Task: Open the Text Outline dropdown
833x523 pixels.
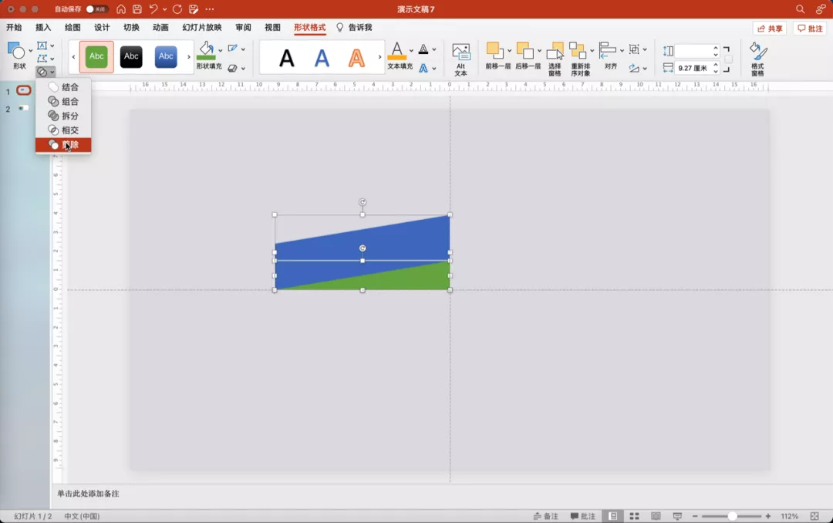Action: (x=434, y=49)
